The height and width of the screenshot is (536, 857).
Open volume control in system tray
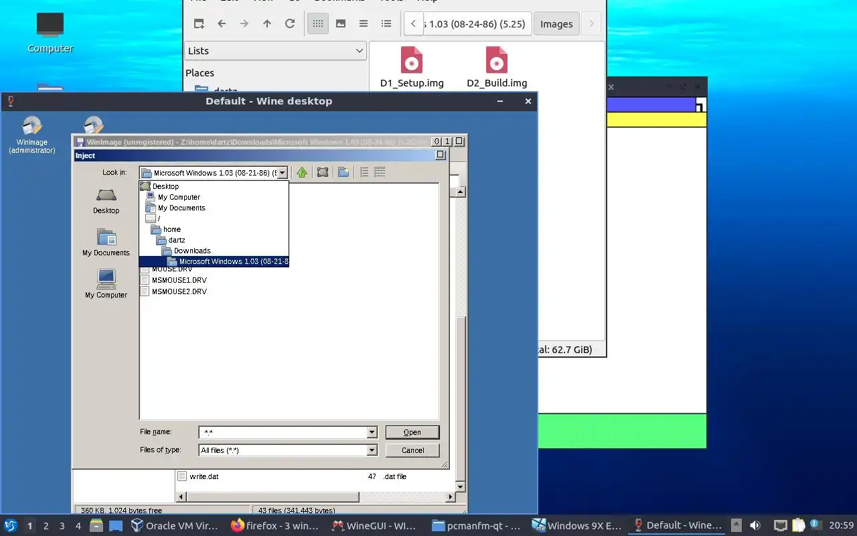click(x=755, y=525)
